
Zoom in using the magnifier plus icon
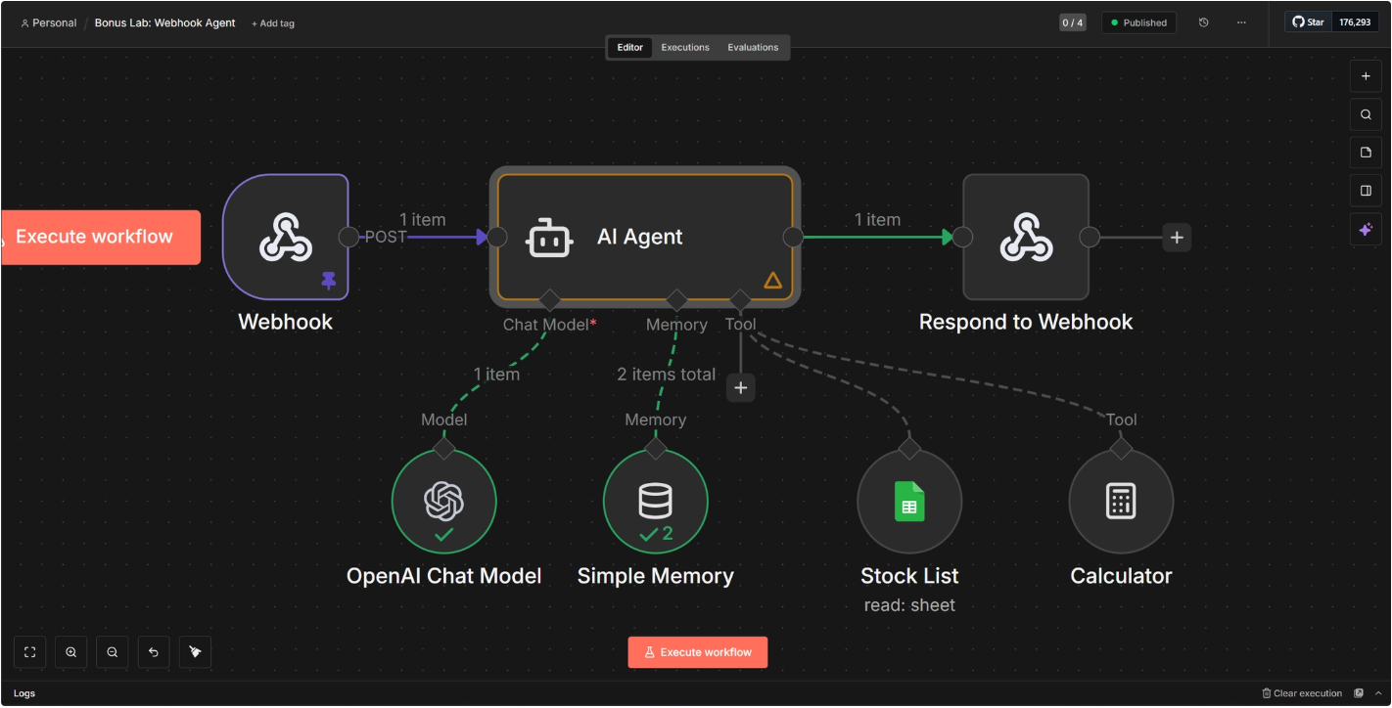tap(70, 651)
